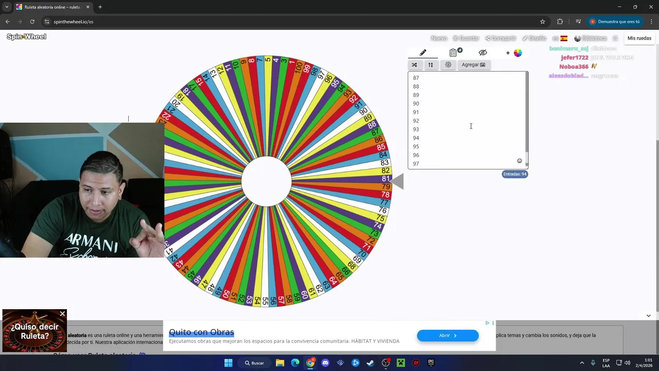Screen dimensions: 659x371
Task: Click the address bar URL
Action: [x=73, y=22]
